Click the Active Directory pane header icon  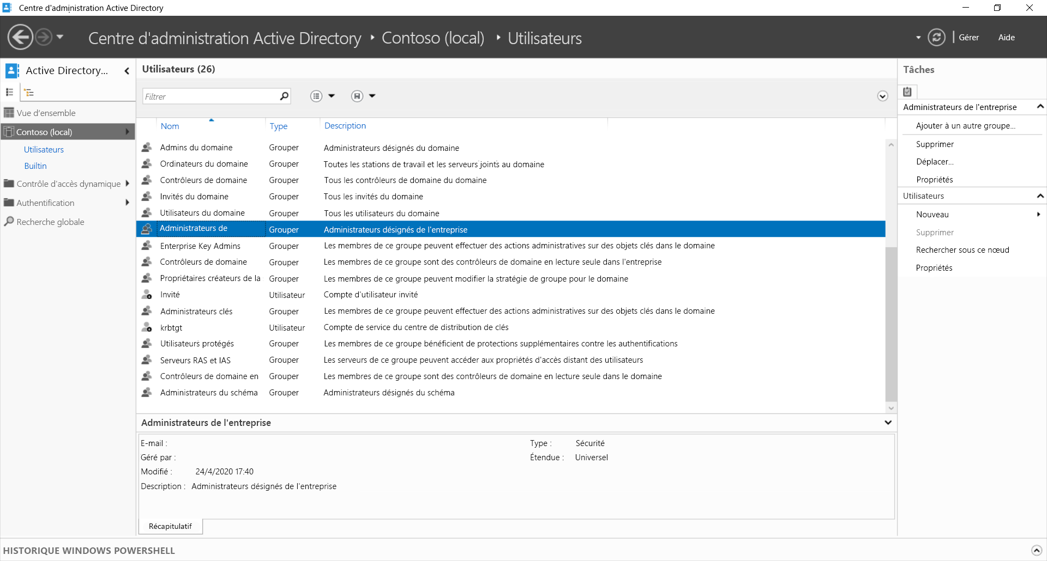click(x=12, y=70)
